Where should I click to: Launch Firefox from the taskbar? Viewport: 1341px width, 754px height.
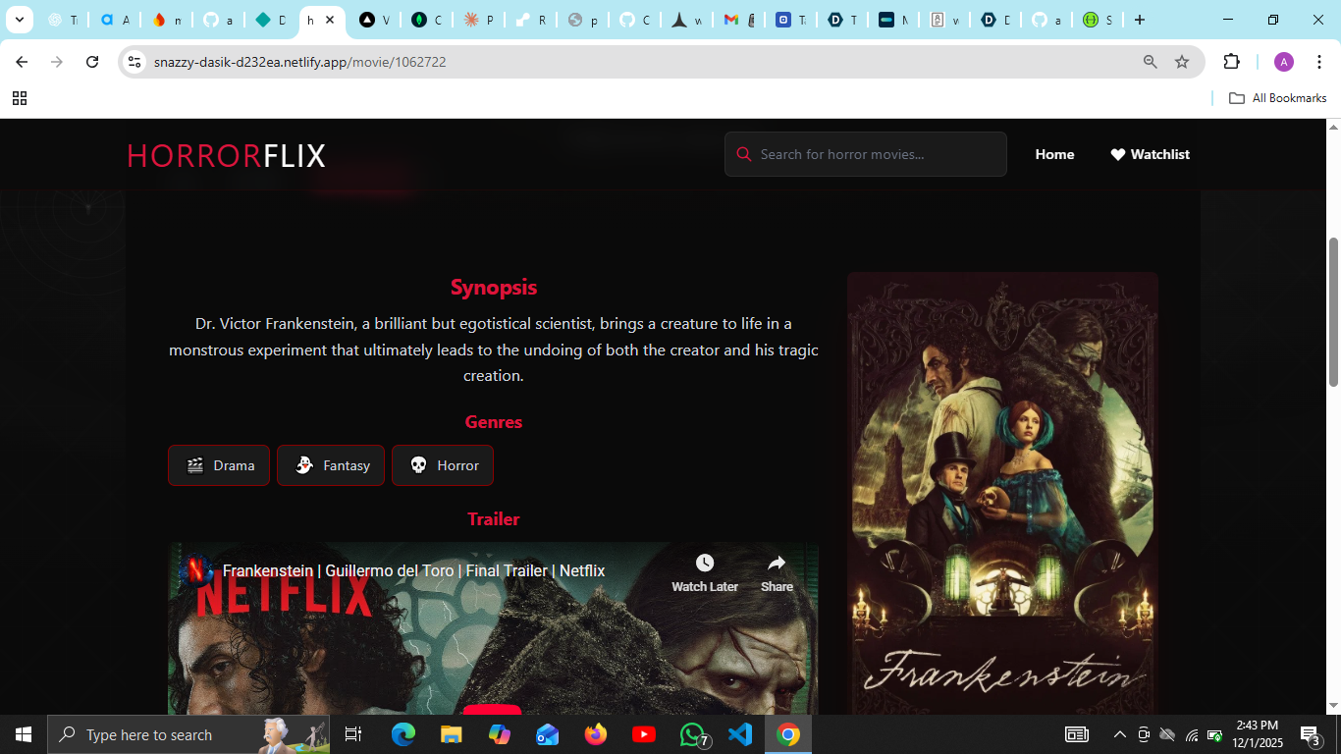(x=596, y=734)
